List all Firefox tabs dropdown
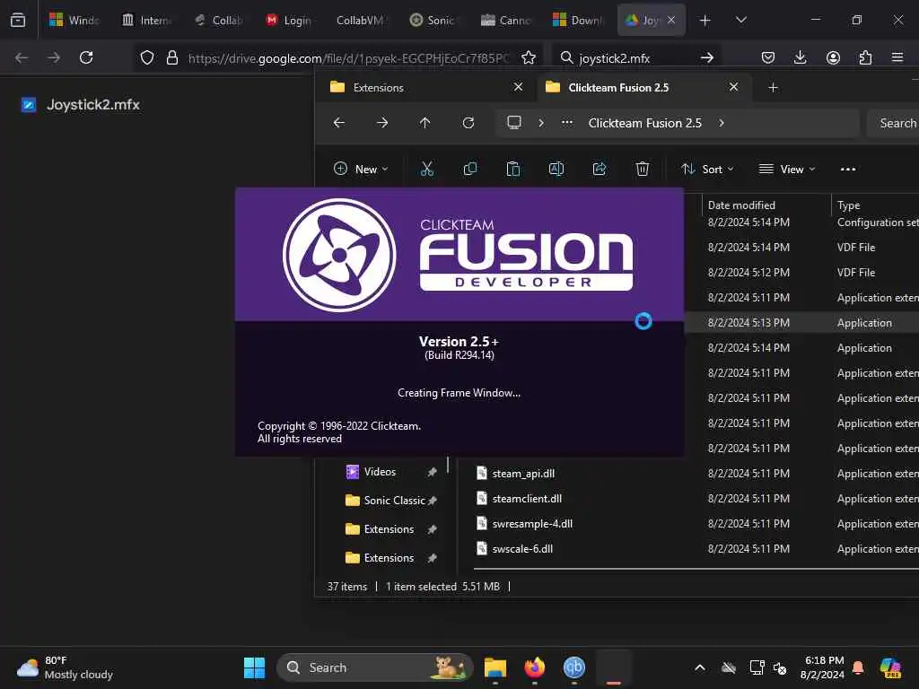The height and width of the screenshot is (689, 919). [x=740, y=20]
